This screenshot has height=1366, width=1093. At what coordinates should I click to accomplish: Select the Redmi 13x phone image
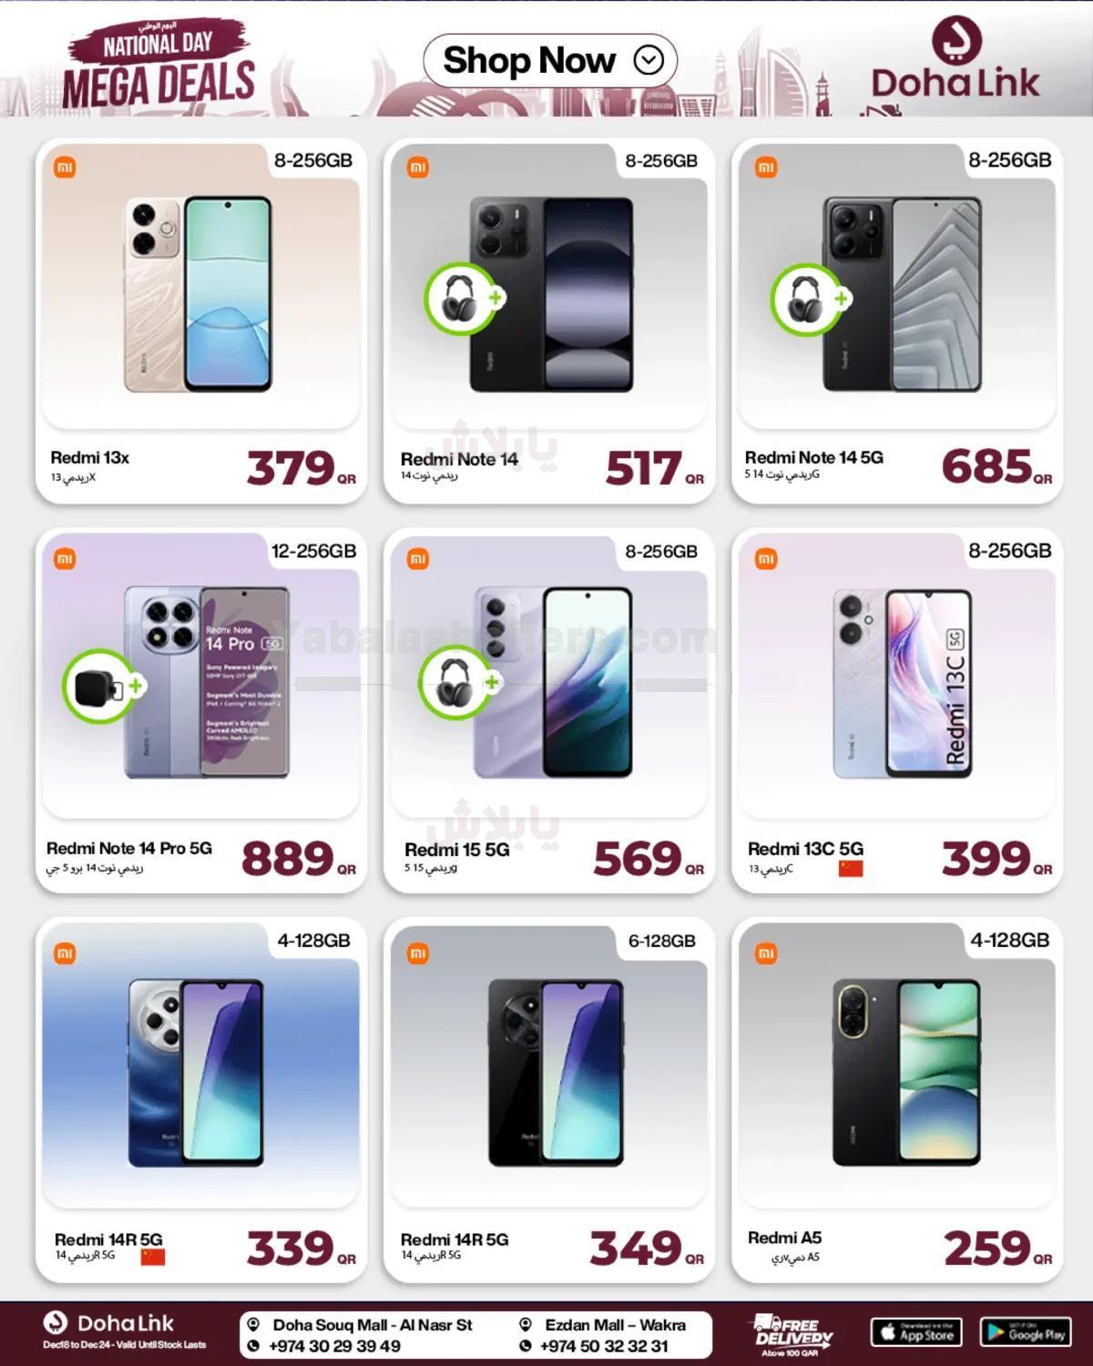(198, 295)
